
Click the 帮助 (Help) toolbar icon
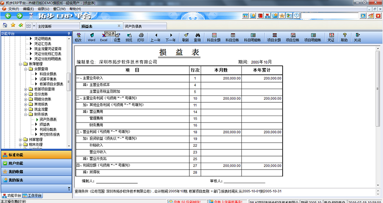pos(344,37)
